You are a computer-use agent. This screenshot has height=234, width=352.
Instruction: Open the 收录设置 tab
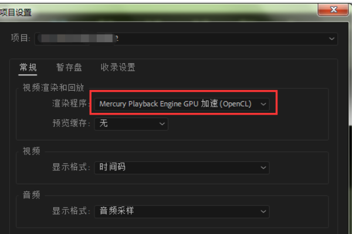pos(118,67)
